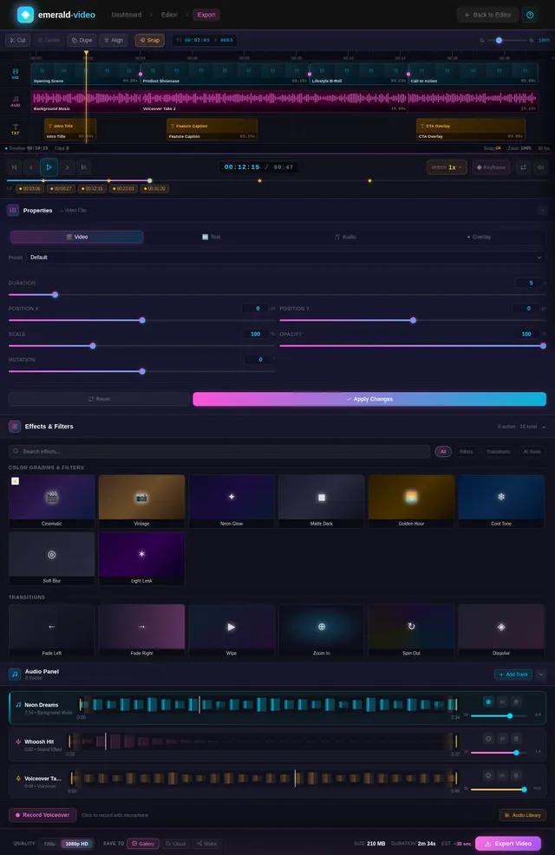Collapse the Properties panel chevron
The width and height of the screenshot is (555, 855).
pos(543,211)
